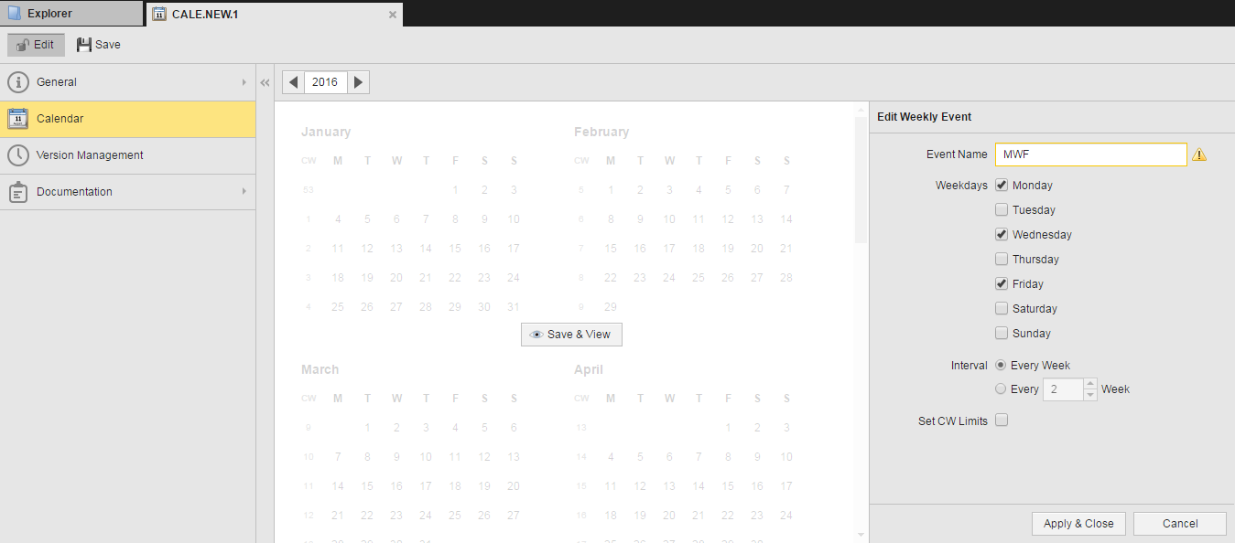1235x543 pixels.
Task: Click the Edit lock button
Action: (x=36, y=45)
